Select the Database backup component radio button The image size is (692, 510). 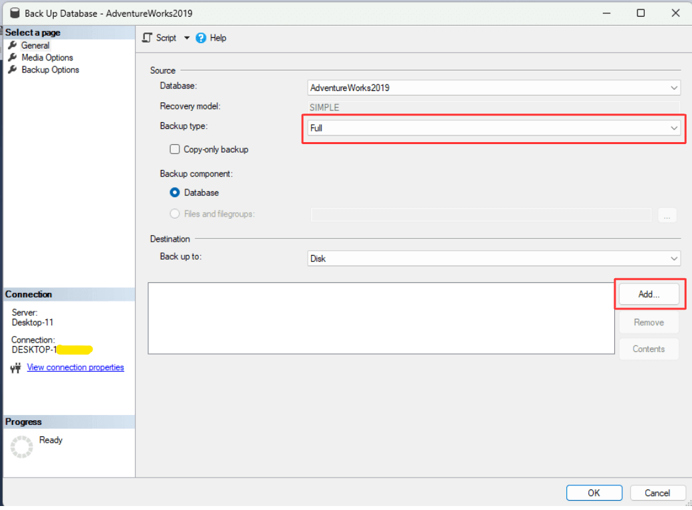coord(175,193)
